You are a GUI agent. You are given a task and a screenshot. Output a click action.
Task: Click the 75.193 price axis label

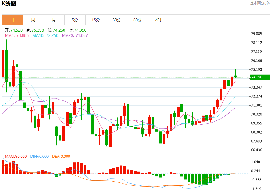[x=256, y=69]
